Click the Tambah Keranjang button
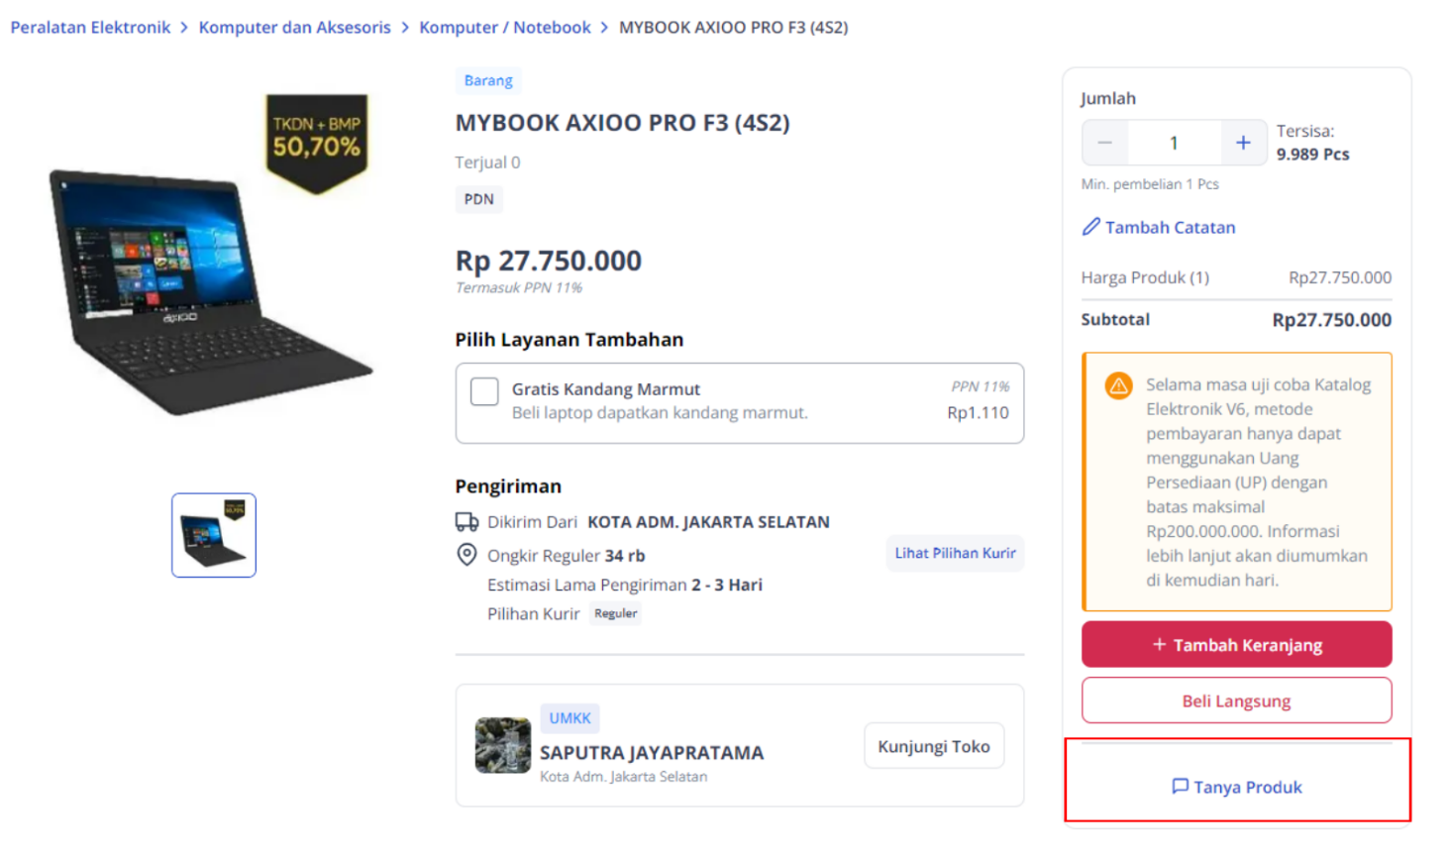This screenshot has width=1451, height=863. pyautogui.click(x=1236, y=644)
